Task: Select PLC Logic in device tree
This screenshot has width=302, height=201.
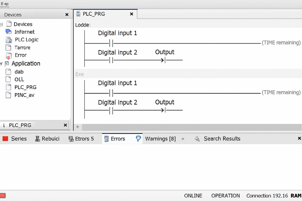Action: coord(27,40)
